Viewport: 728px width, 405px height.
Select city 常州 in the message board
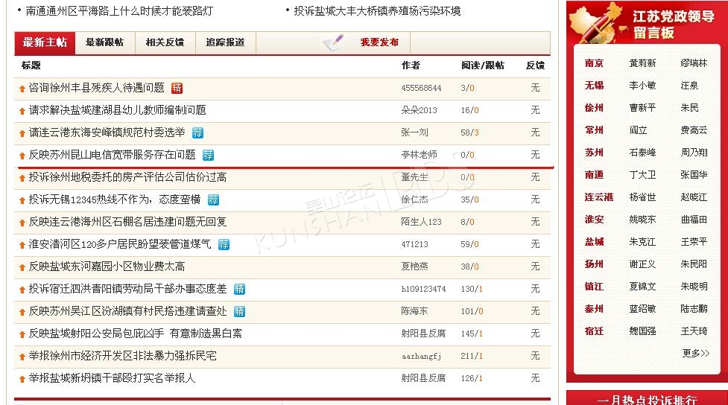(594, 130)
